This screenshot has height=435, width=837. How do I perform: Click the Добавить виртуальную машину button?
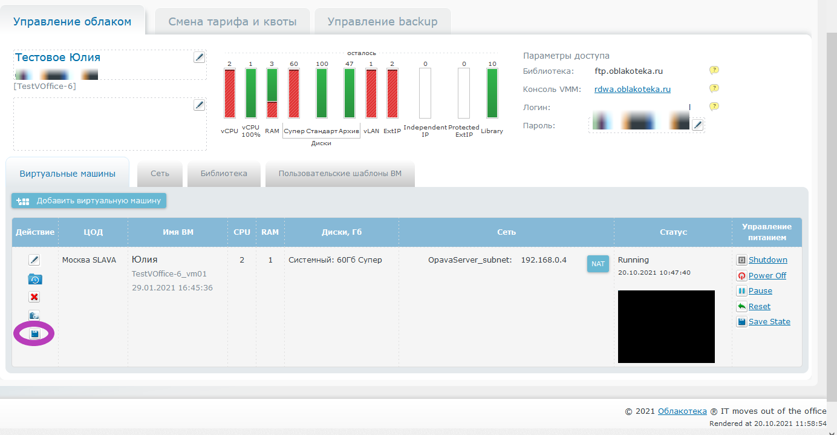[89, 201]
